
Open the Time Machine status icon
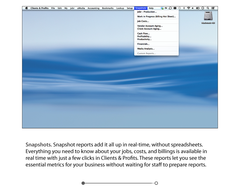(179, 8)
